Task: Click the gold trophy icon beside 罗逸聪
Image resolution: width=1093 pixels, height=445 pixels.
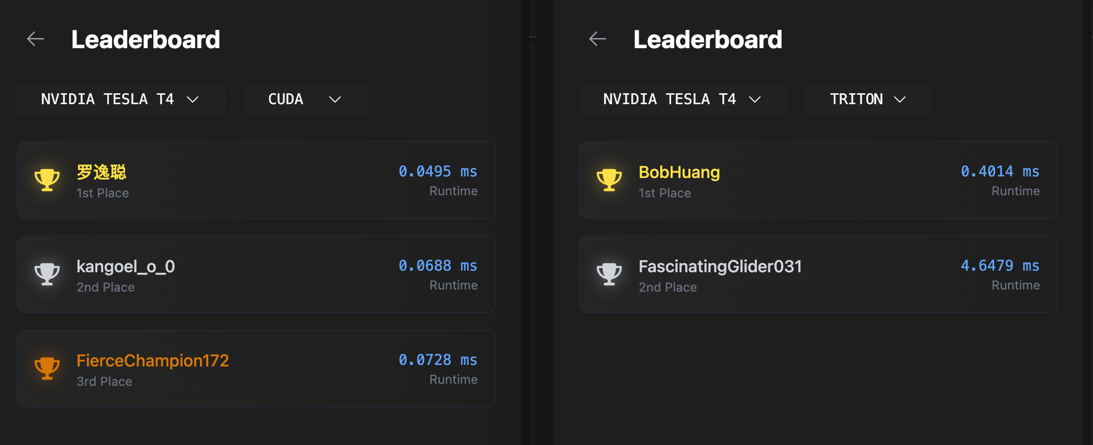Action: [x=47, y=180]
